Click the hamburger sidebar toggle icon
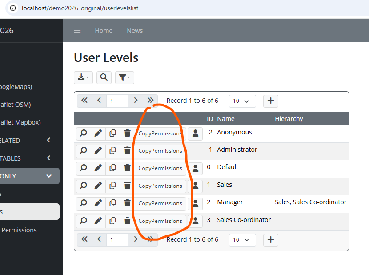 tap(77, 31)
